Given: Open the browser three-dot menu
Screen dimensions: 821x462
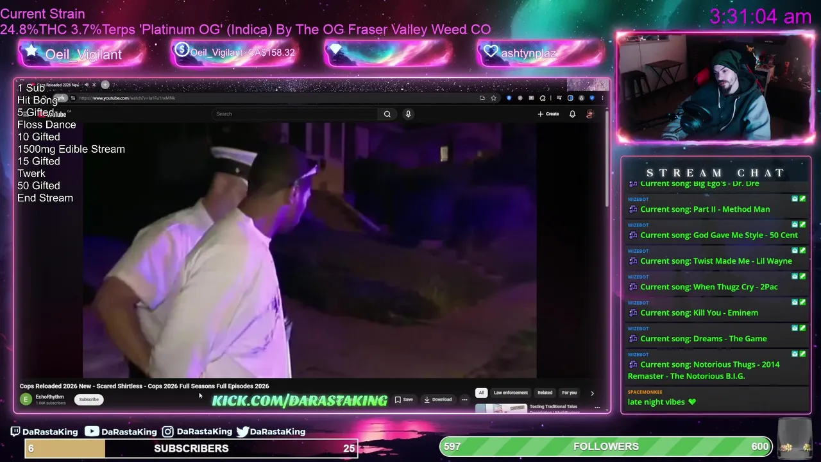Looking at the screenshot, I should pos(602,98).
